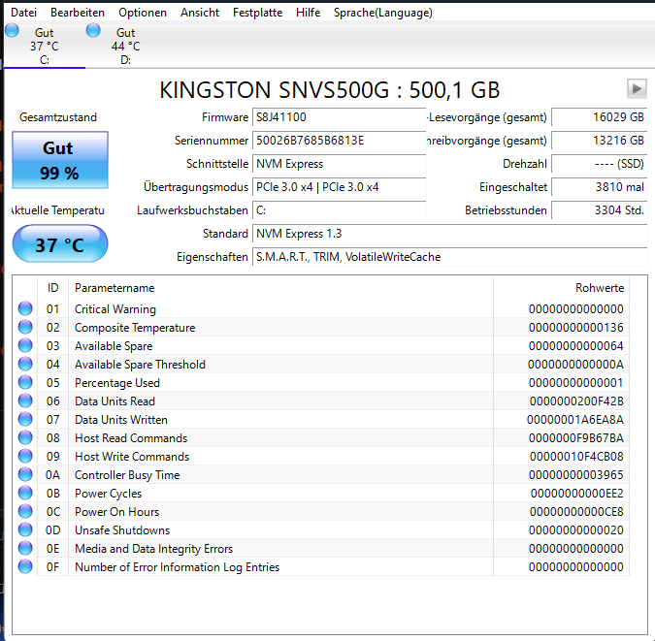Go to next disk with the arrow button
Screen dimensions: 655x641
[637, 89]
